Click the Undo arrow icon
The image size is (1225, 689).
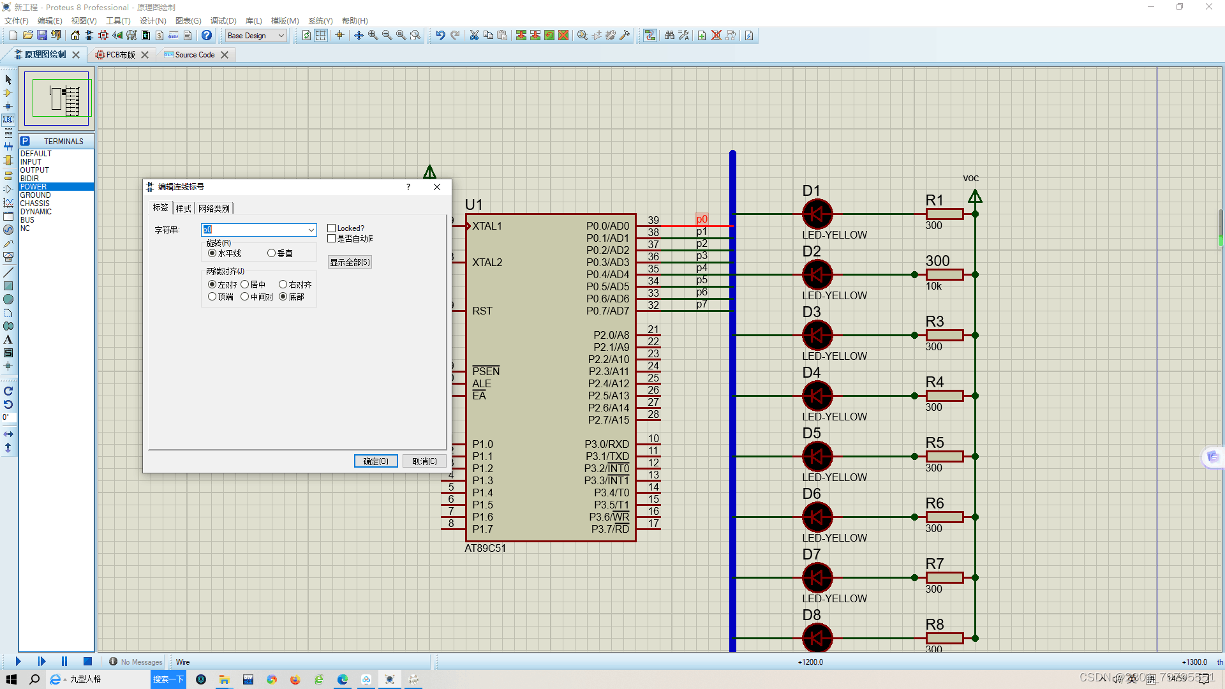[x=440, y=35]
